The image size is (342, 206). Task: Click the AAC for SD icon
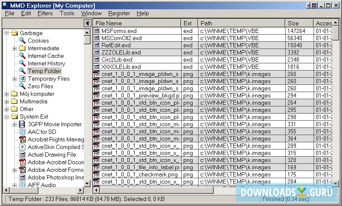pyautogui.click(x=22, y=132)
